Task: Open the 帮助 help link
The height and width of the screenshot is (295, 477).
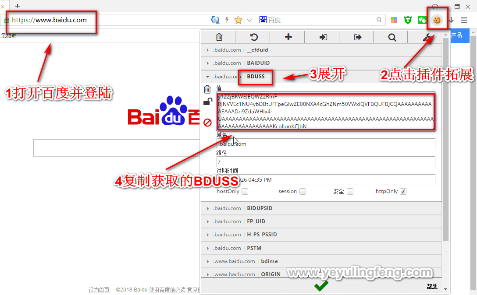Action: pyautogui.click(x=432, y=286)
